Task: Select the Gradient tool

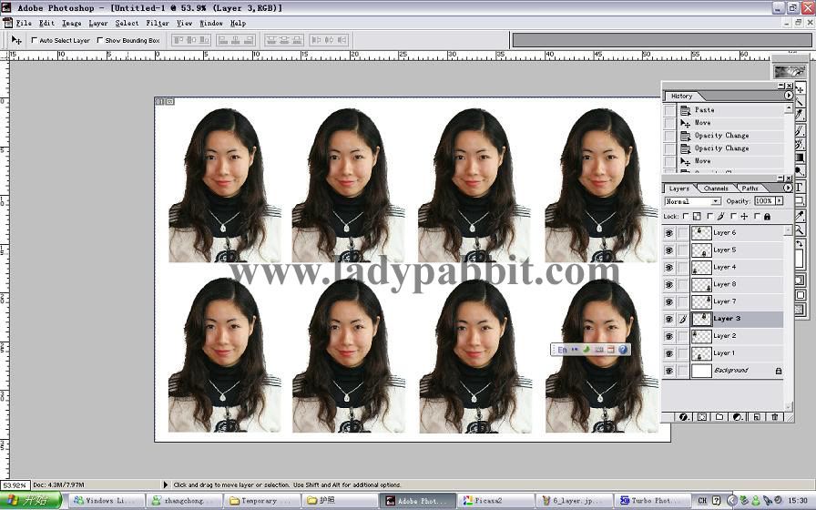Action: (x=801, y=158)
